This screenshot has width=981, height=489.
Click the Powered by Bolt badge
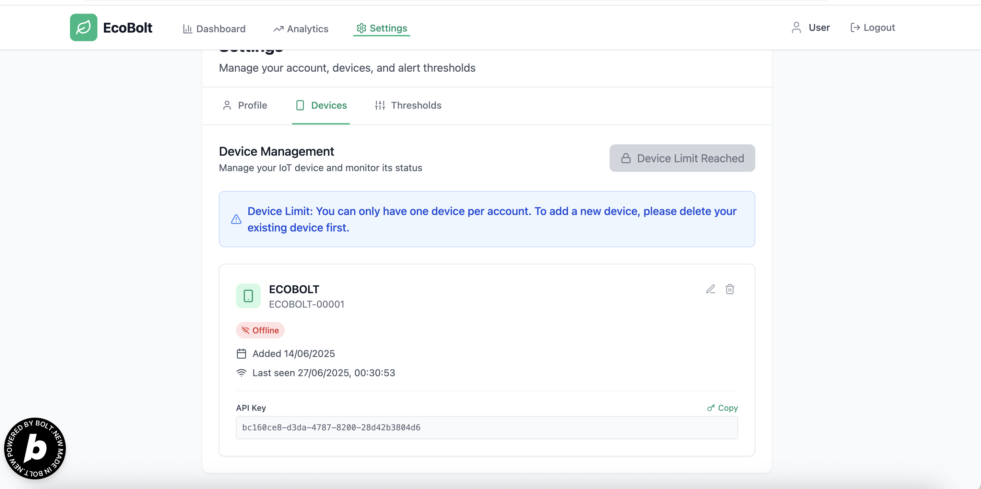pos(35,448)
